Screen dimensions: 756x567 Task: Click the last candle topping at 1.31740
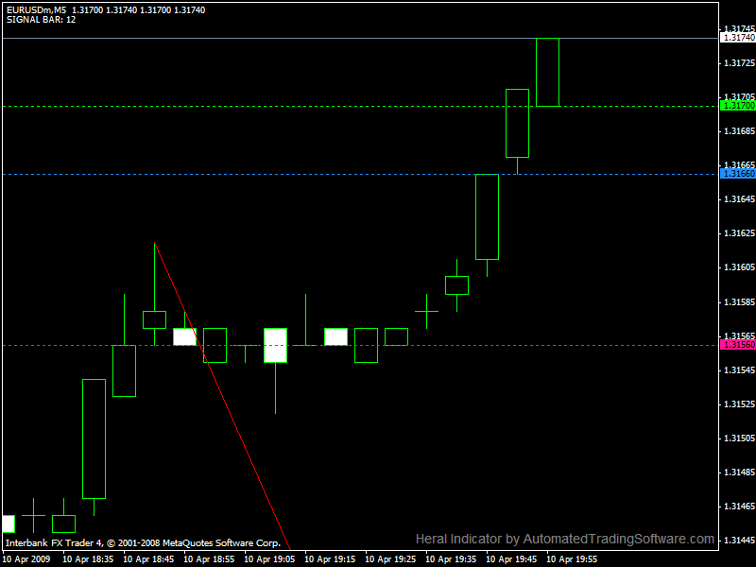pos(548,73)
